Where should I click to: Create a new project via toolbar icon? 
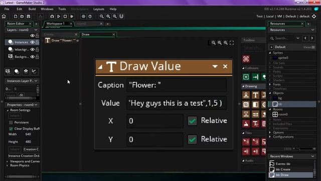[16, 17]
